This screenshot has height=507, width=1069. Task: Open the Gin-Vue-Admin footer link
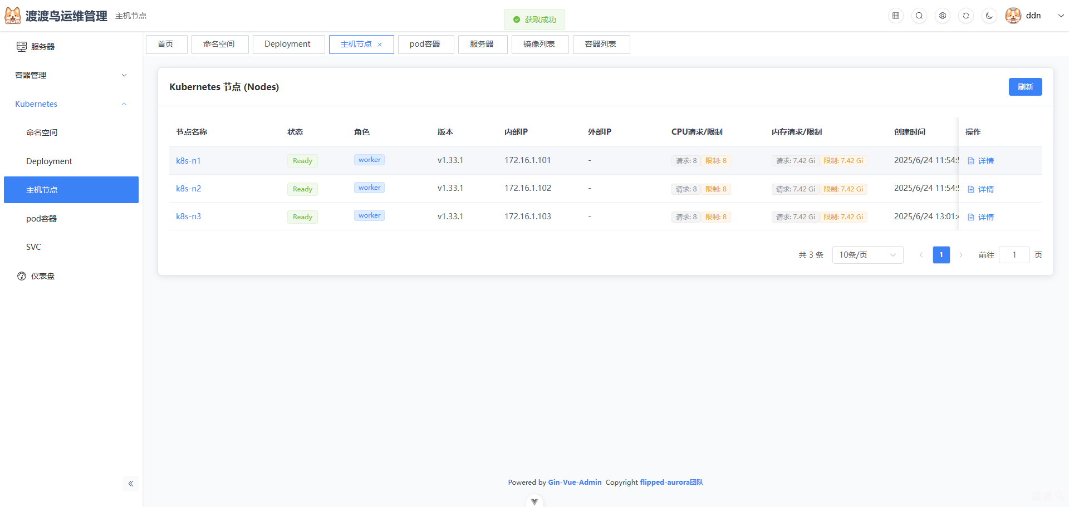[x=575, y=482]
